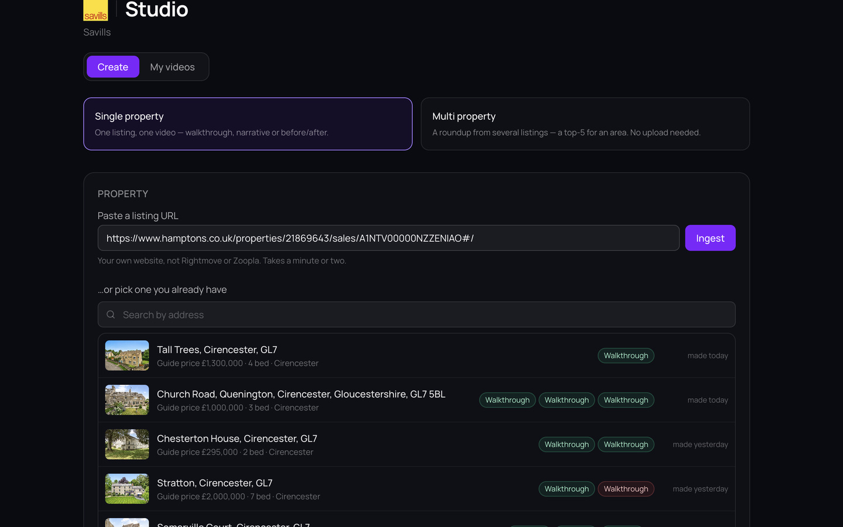Viewport: 843px width, 527px height.
Task: Click "Guide price £1,300,000 · 4 bed" details
Action: pyautogui.click(x=238, y=363)
